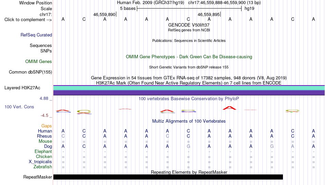The height and width of the screenshot is (185, 325).
Task: Select the X_tropicalis alignment row label
Action: (40, 162)
